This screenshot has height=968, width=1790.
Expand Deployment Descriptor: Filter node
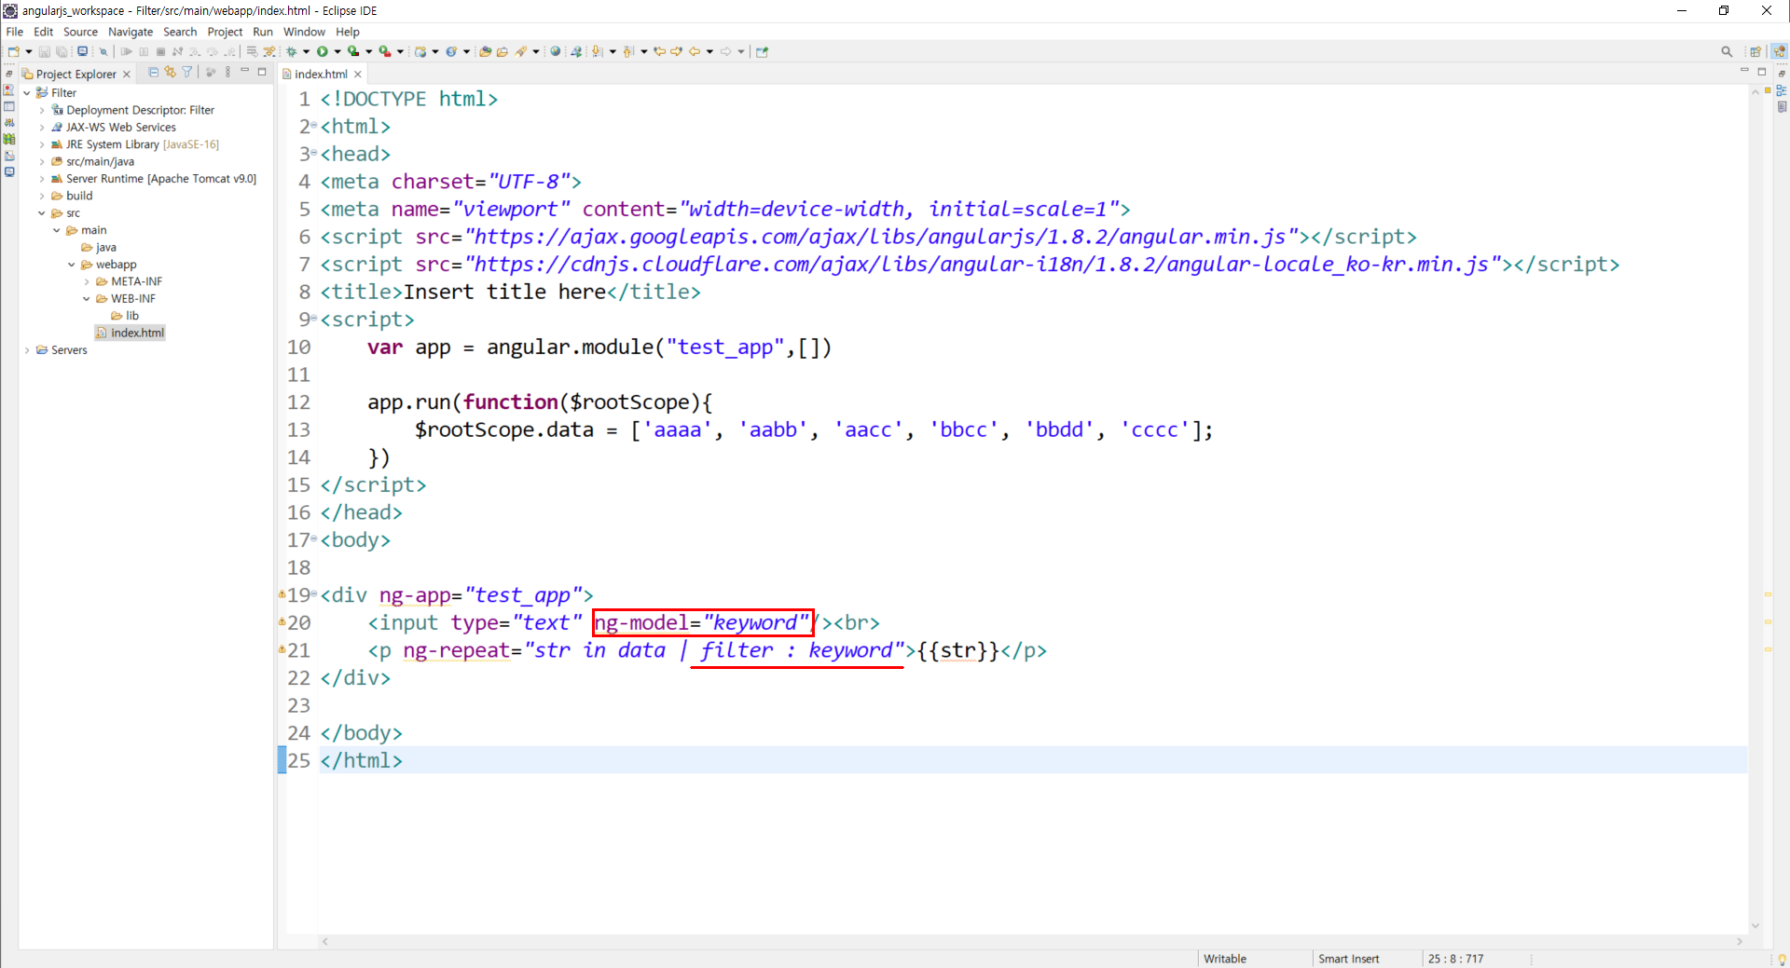click(x=42, y=110)
